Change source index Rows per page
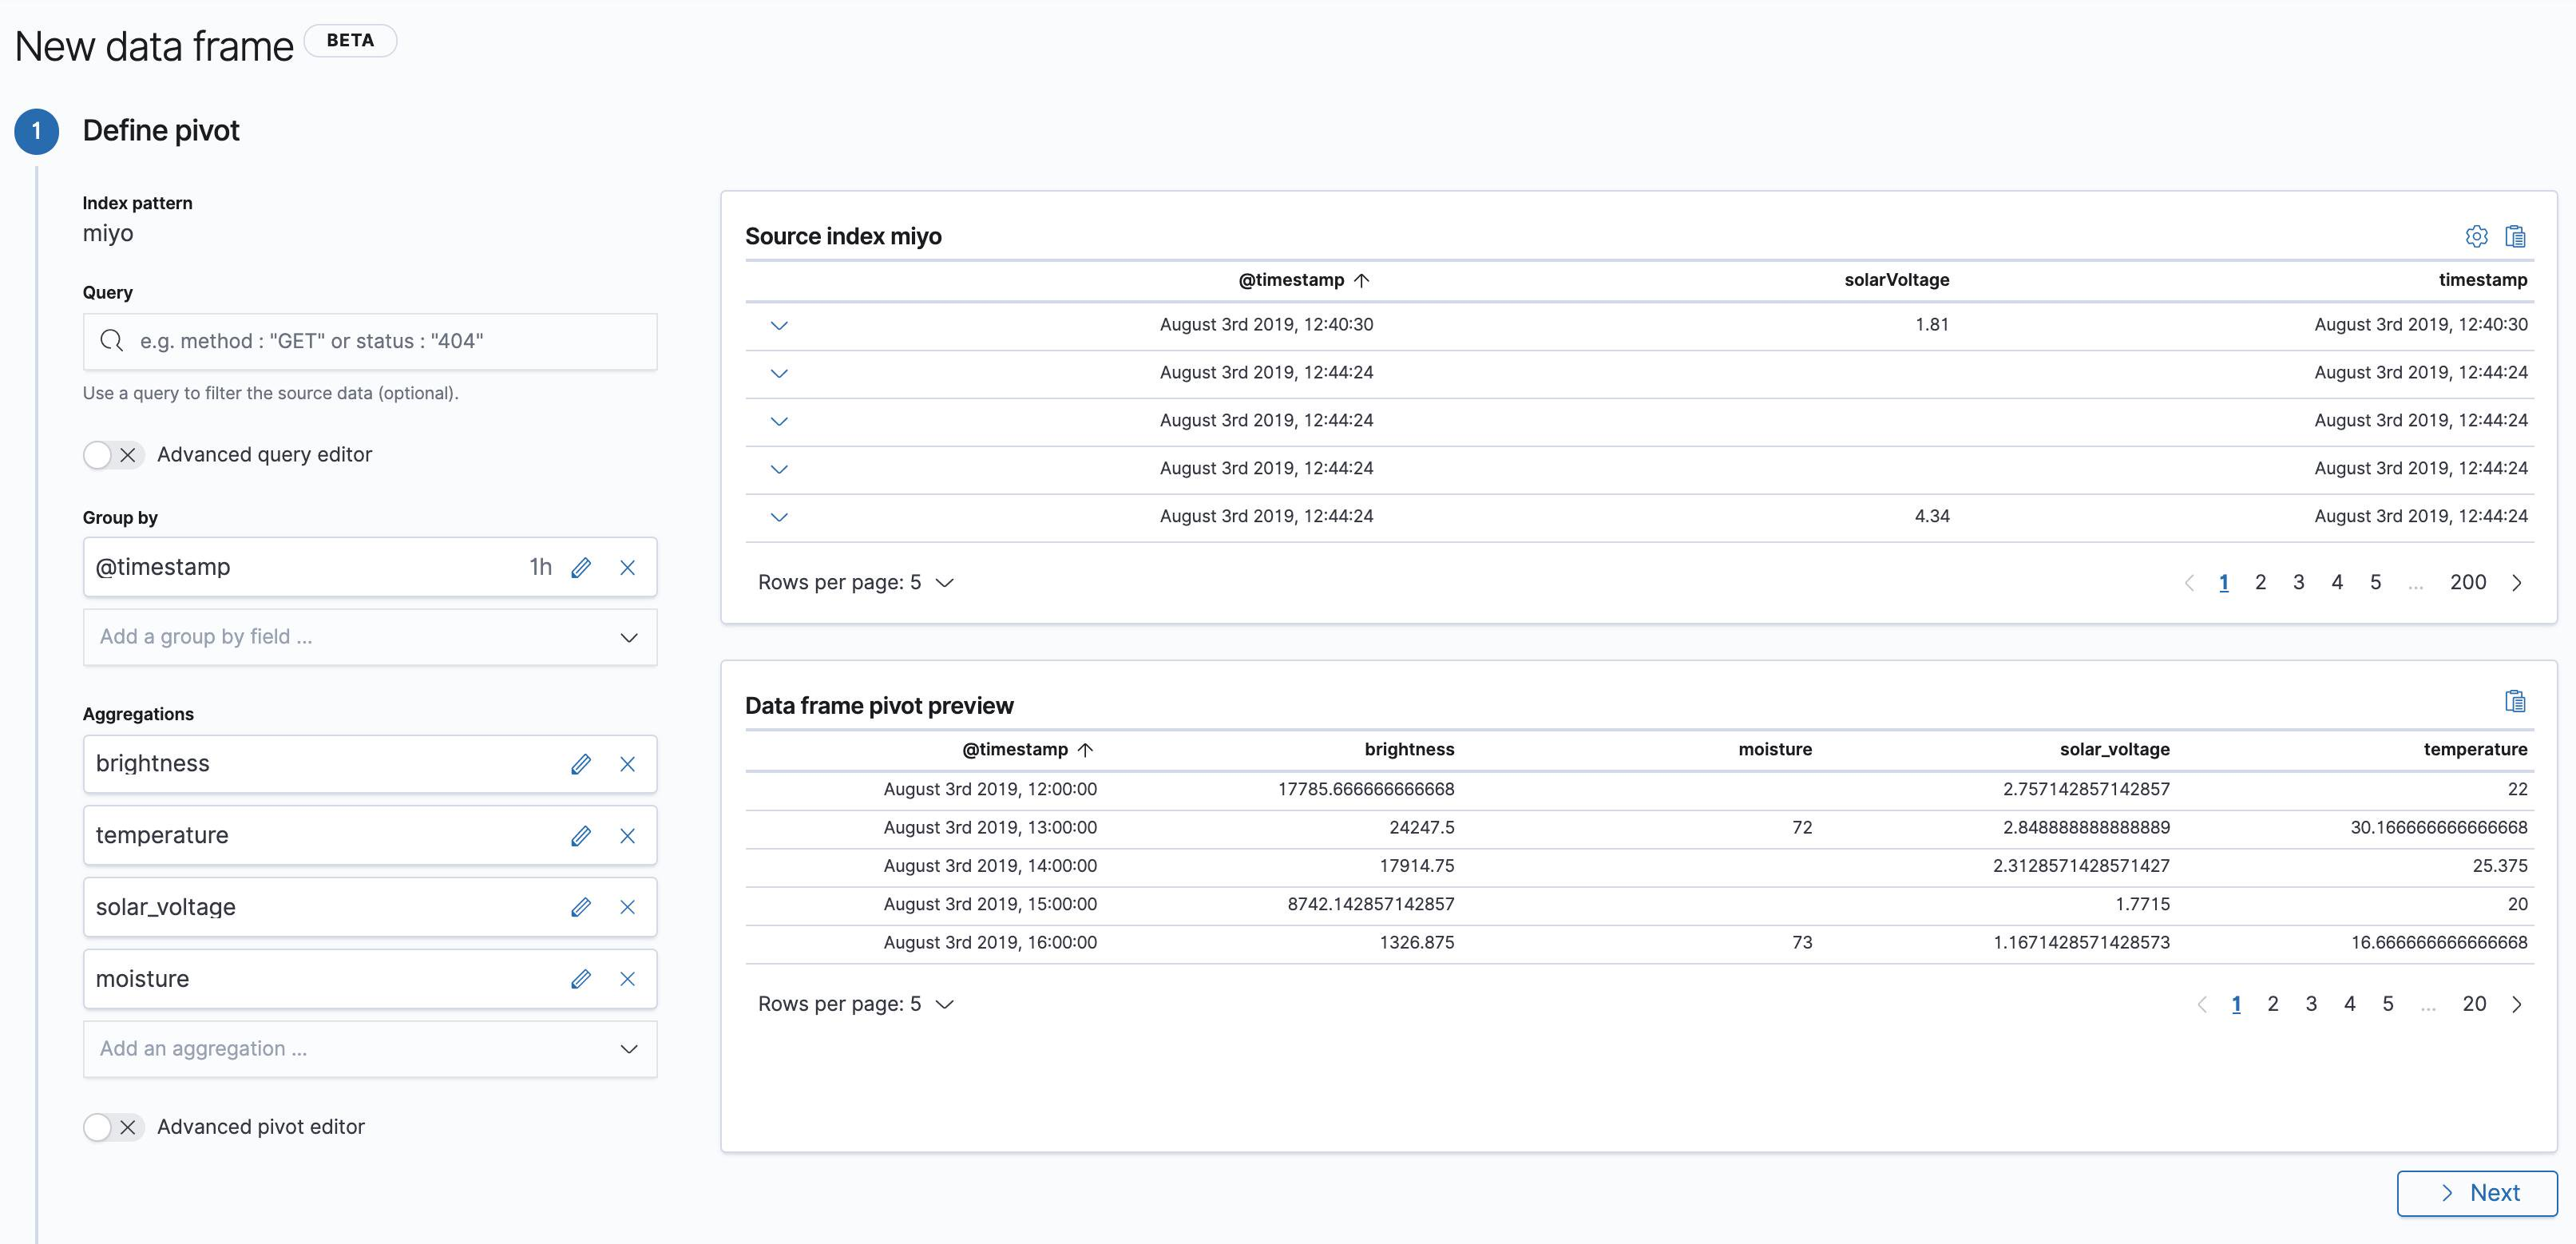2576x1244 pixels. point(856,582)
